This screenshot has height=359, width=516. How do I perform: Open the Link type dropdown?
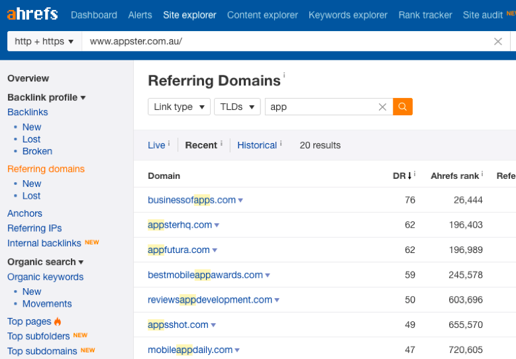click(179, 107)
